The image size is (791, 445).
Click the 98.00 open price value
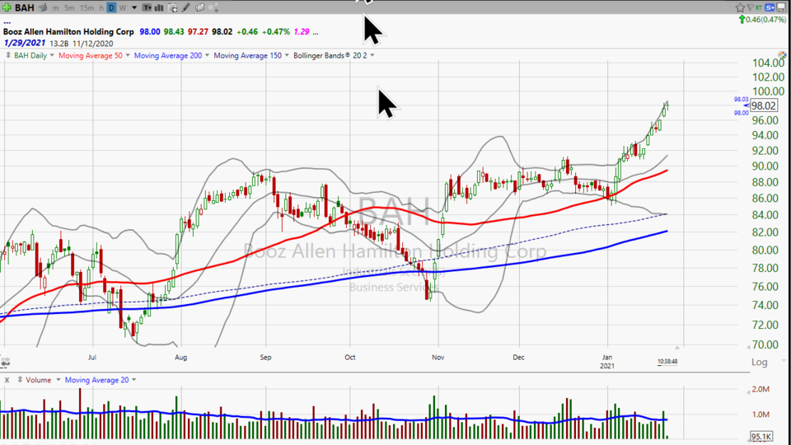[150, 32]
